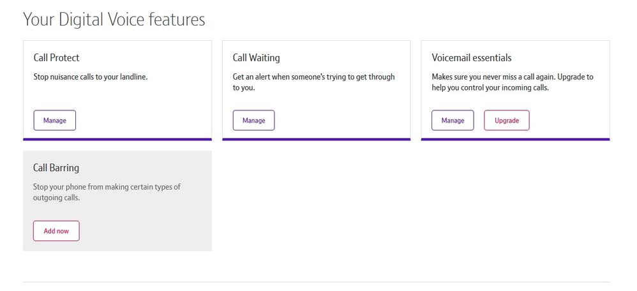Open Manage for Call Waiting
Image resolution: width=637 pixels, height=291 pixels.
click(x=253, y=120)
